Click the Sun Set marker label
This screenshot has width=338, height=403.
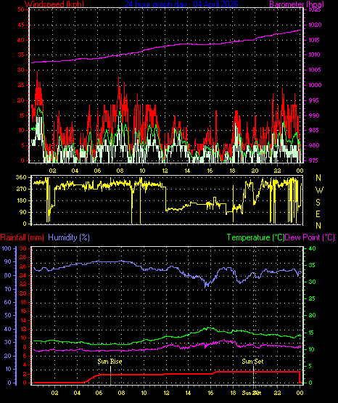pos(252,362)
